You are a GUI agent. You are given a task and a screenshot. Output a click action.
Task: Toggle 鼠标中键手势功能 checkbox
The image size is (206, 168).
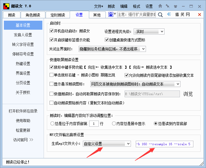[51, 67]
